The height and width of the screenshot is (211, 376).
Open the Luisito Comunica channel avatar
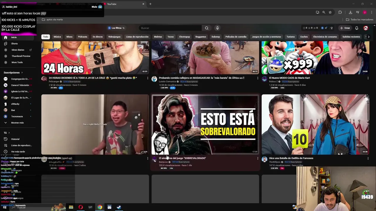click(154, 79)
